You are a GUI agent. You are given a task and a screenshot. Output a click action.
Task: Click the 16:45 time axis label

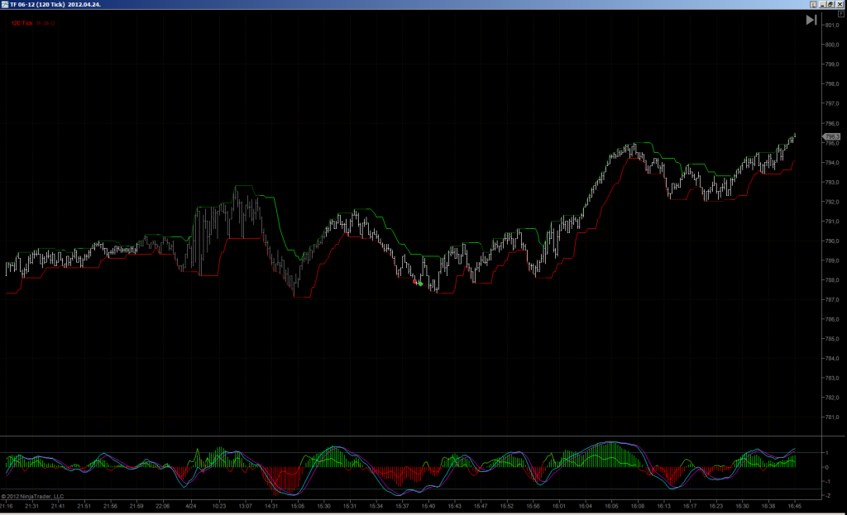(795, 507)
